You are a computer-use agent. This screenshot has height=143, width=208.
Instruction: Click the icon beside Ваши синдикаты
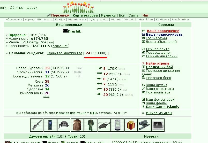coord(143,89)
